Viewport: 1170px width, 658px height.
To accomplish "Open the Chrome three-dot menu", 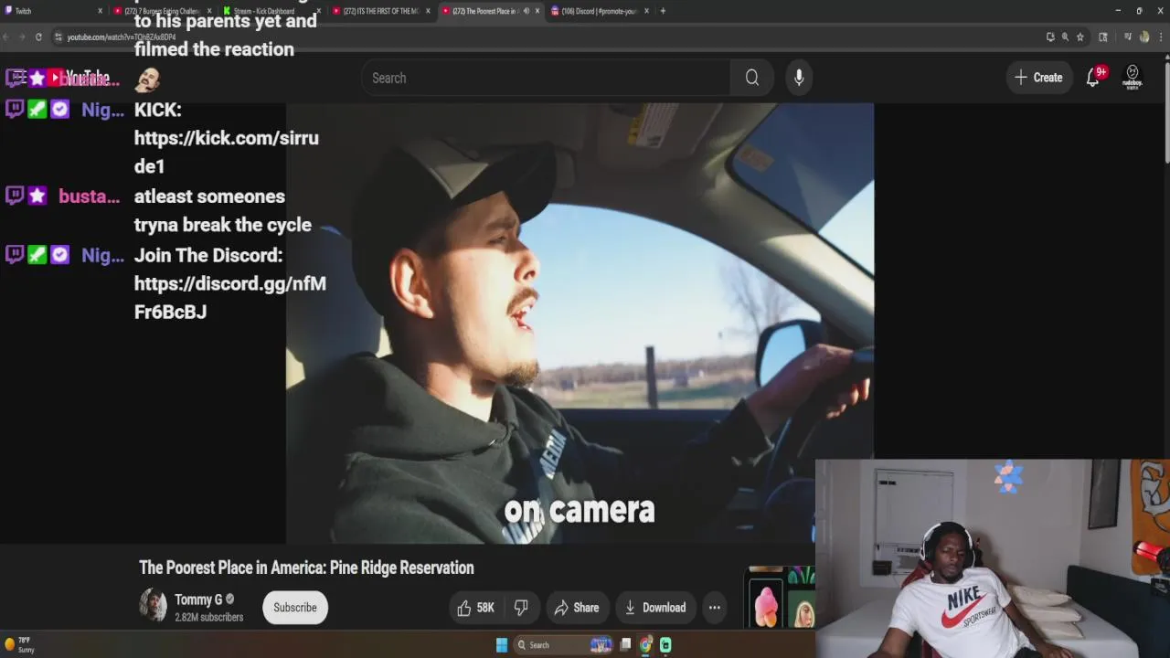I will [x=1162, y=37].
